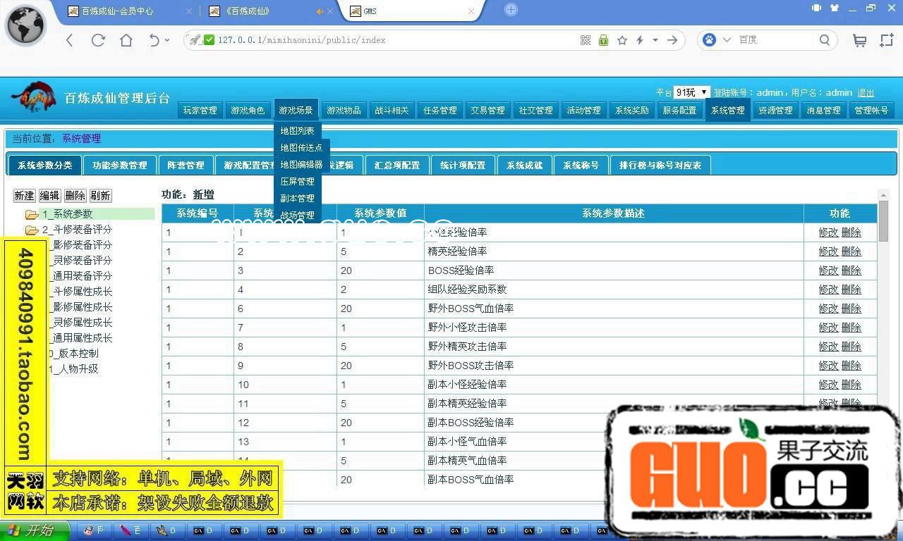
Task: Open the shopping cart icon
Action: click(x=859, y=40)
